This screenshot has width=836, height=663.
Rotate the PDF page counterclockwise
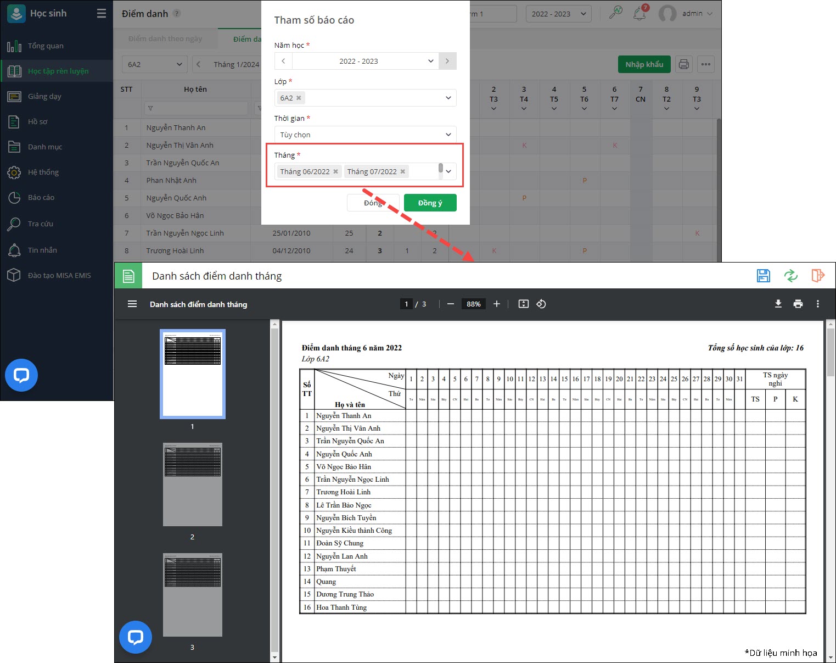point(541,304)
